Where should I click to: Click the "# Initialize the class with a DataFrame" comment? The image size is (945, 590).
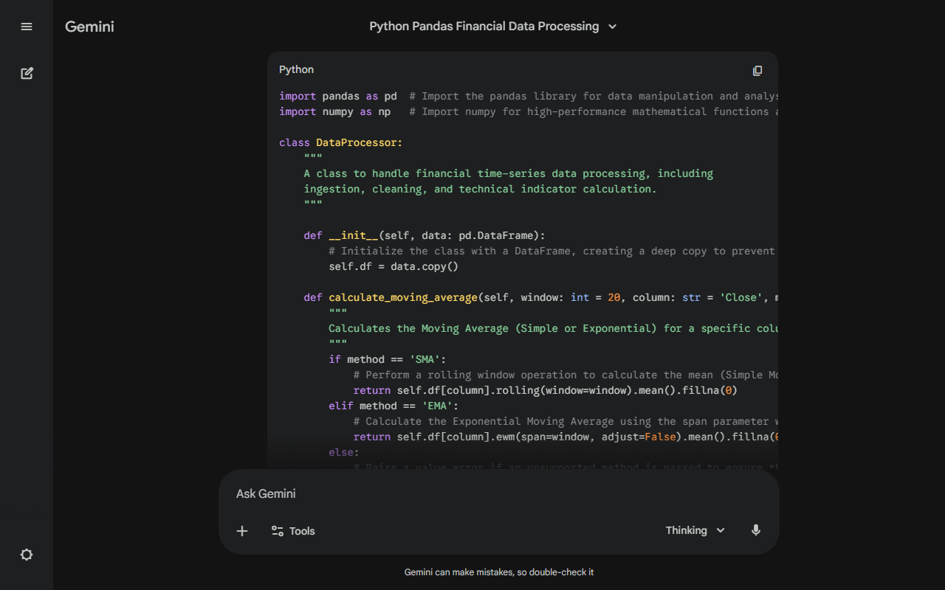[553, 251]
